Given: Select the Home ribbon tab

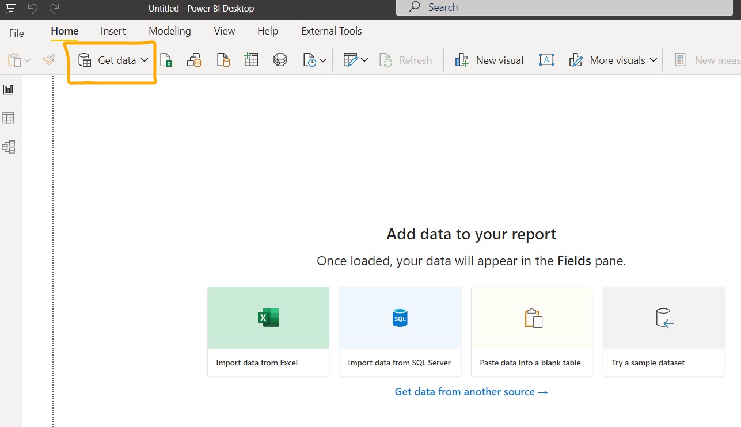Looking at the screenshot, I should point(64,31).
